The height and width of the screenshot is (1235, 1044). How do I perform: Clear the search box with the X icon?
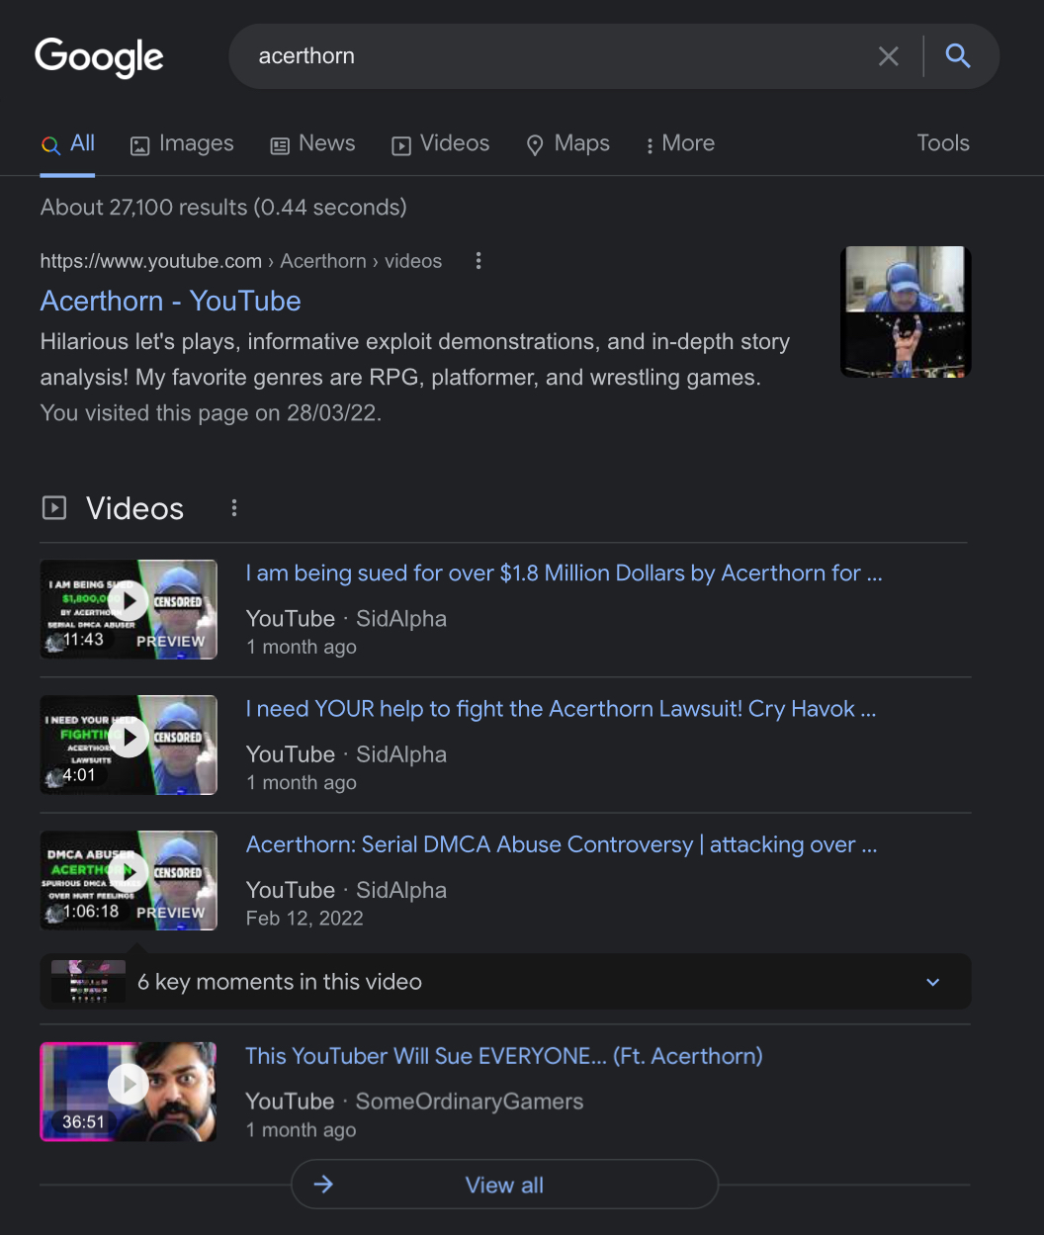889,56
